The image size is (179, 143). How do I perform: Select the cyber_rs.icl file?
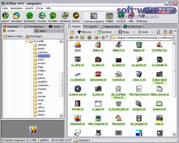139,77
